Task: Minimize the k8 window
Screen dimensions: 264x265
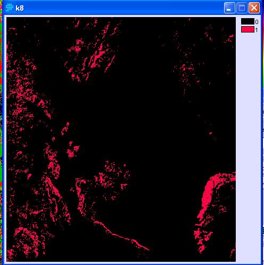Action: pos(229,8)
